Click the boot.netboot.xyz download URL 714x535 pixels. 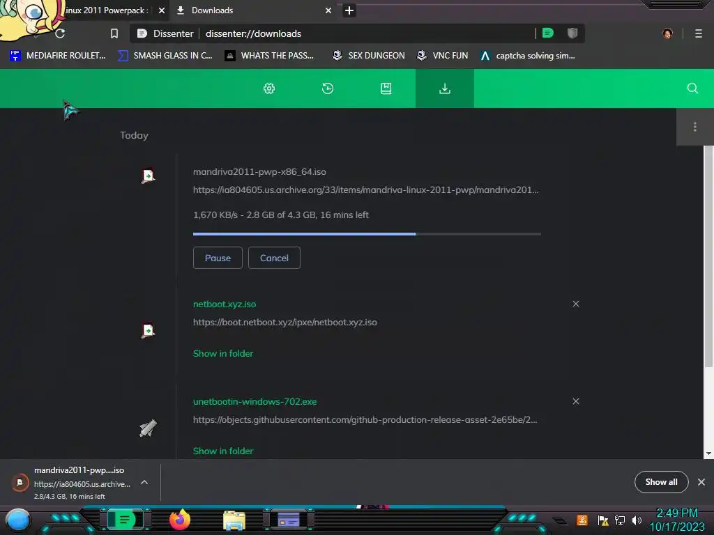click(x=285, y=322)
